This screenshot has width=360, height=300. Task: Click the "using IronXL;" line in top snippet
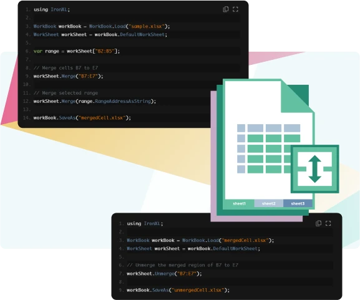(52, 9)
